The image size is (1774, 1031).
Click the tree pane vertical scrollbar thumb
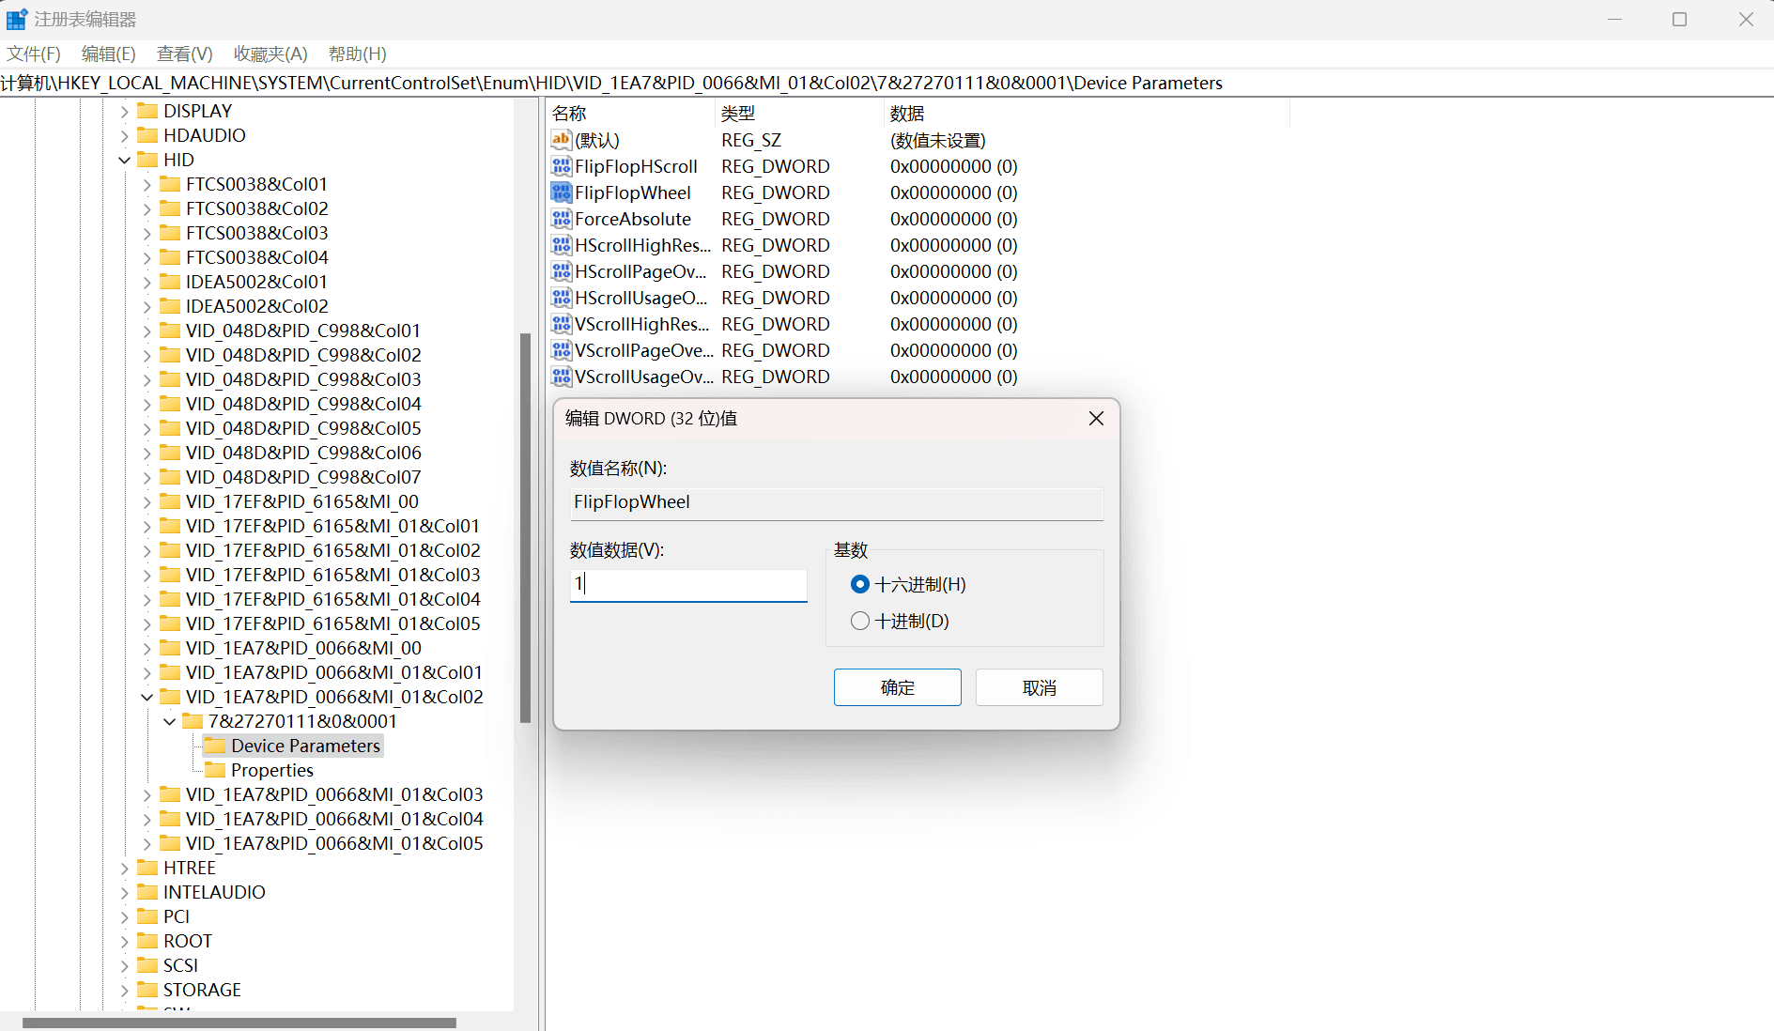(525, 526)
